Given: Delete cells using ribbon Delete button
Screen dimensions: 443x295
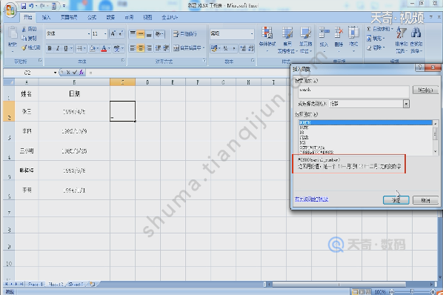Looking at the screenshot, I should pos(339,40).
